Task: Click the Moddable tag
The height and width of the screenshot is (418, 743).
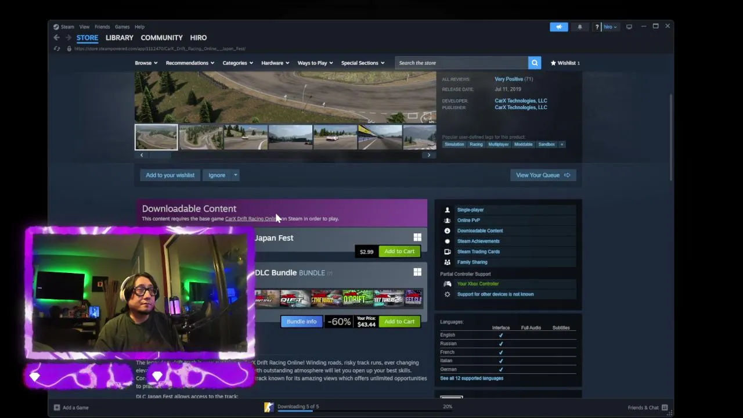Action: click(523, 145)
